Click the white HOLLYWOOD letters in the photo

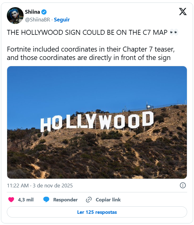pos(97,122)
